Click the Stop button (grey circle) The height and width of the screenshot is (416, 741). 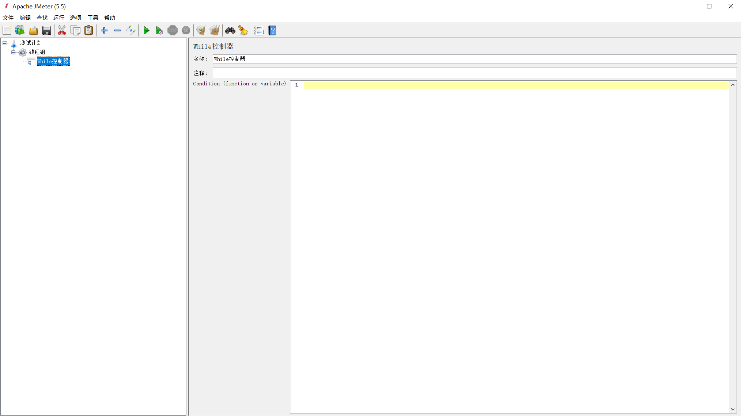[x=172, y=31]
